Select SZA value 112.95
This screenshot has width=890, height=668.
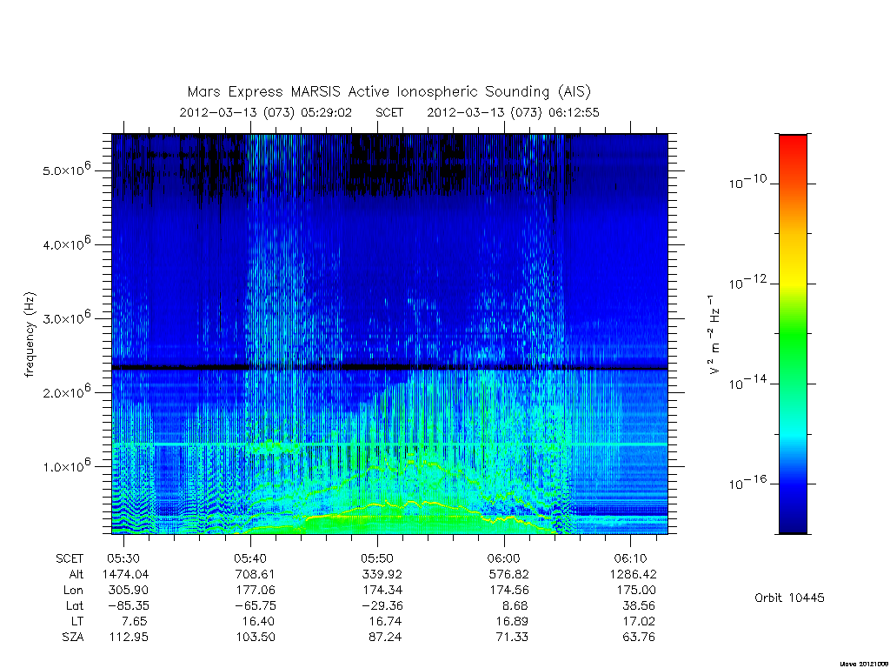point(129,638)
